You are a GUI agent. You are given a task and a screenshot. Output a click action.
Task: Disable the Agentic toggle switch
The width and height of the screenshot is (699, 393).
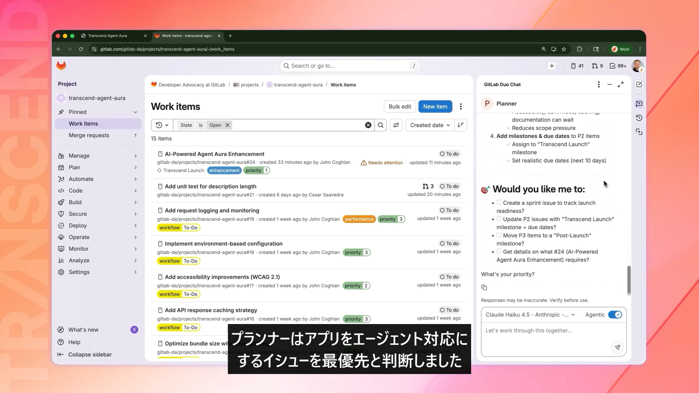coord(615,315)
